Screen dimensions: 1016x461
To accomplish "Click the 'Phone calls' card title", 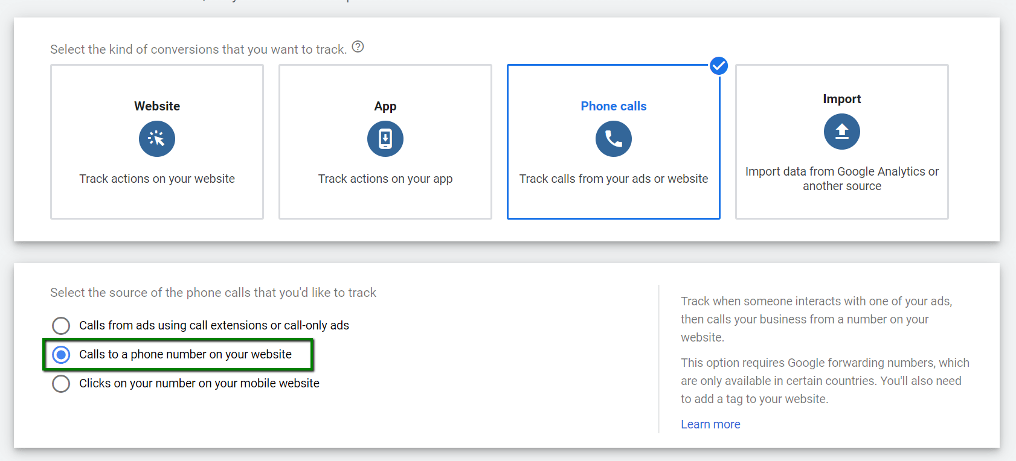I will pyautogui.click(x=614, y=106).
